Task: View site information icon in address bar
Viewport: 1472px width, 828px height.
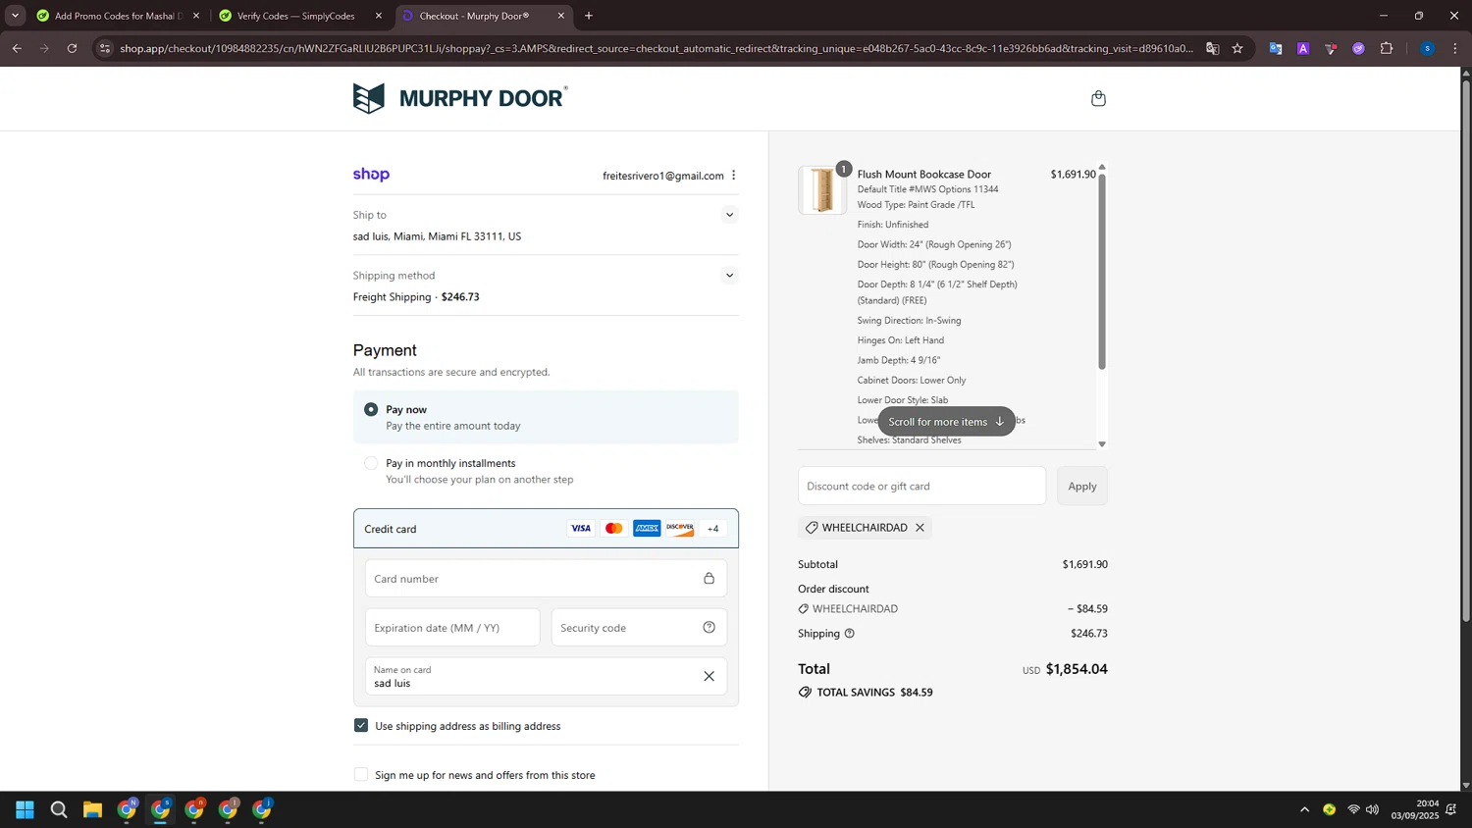Action: pos(106,48)
